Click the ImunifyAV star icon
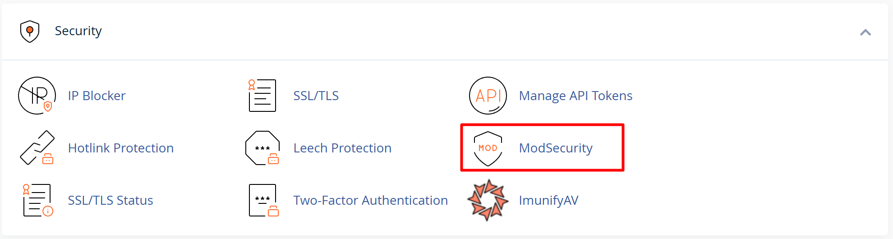Viewport: 893px width, 239px height. point(488,200)
